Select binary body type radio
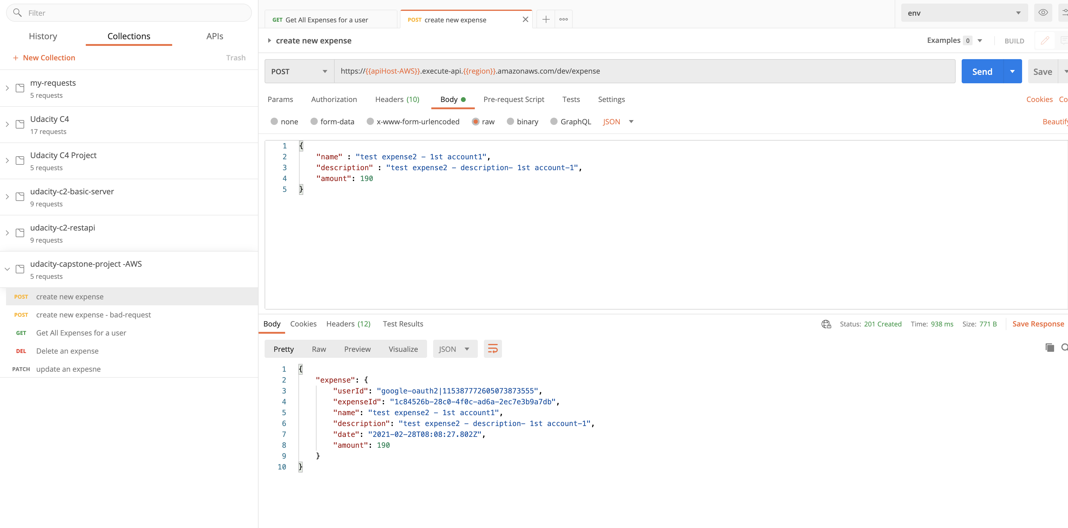This screenshot has height=528, width=1068. click(x=510, y=122)
